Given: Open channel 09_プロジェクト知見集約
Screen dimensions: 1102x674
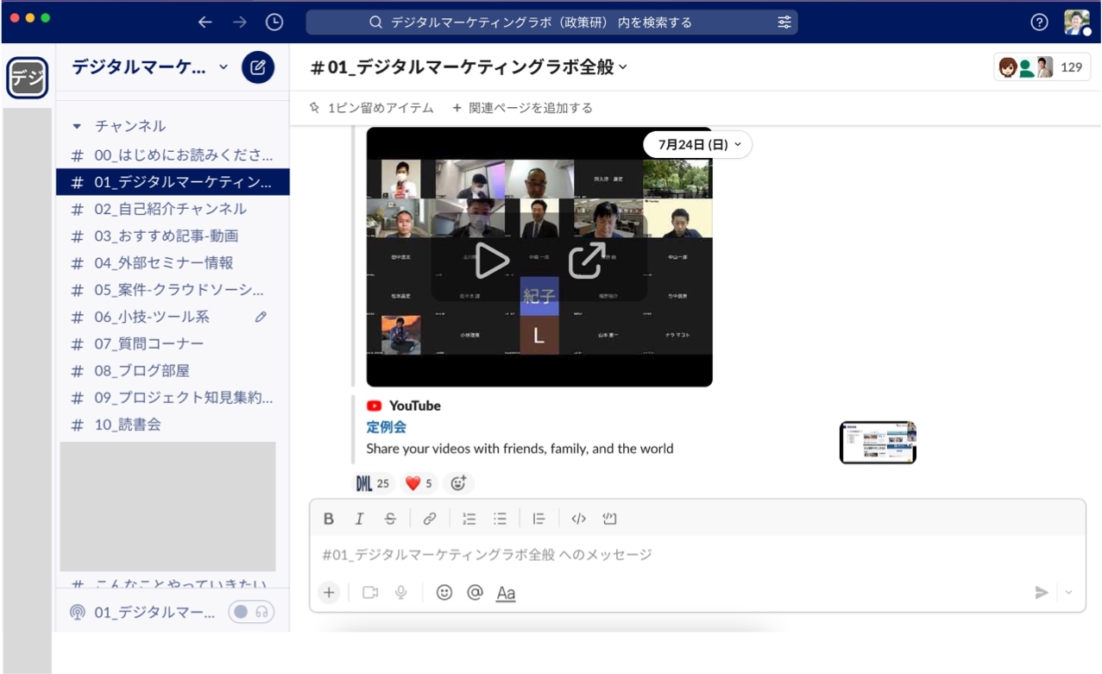Looking at the screenshot, I should [173, 398].
